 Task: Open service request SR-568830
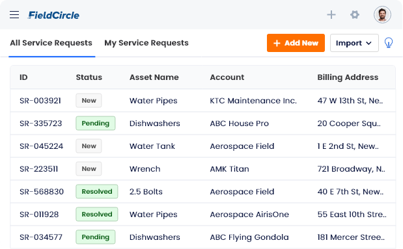click(42, 192)
